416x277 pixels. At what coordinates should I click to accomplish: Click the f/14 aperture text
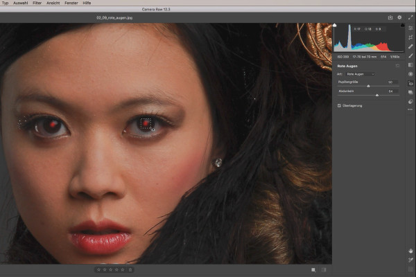(x=383, y=57)
